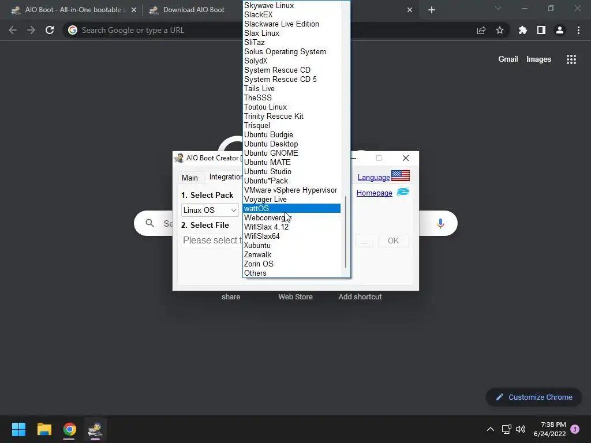Select VMware vSphere Hypervisor in list
The height and width of the screenshot is (443, 591).
tap(291, 190)
